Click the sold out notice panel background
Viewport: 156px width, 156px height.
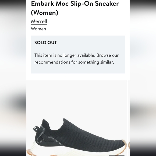(78, 69)
